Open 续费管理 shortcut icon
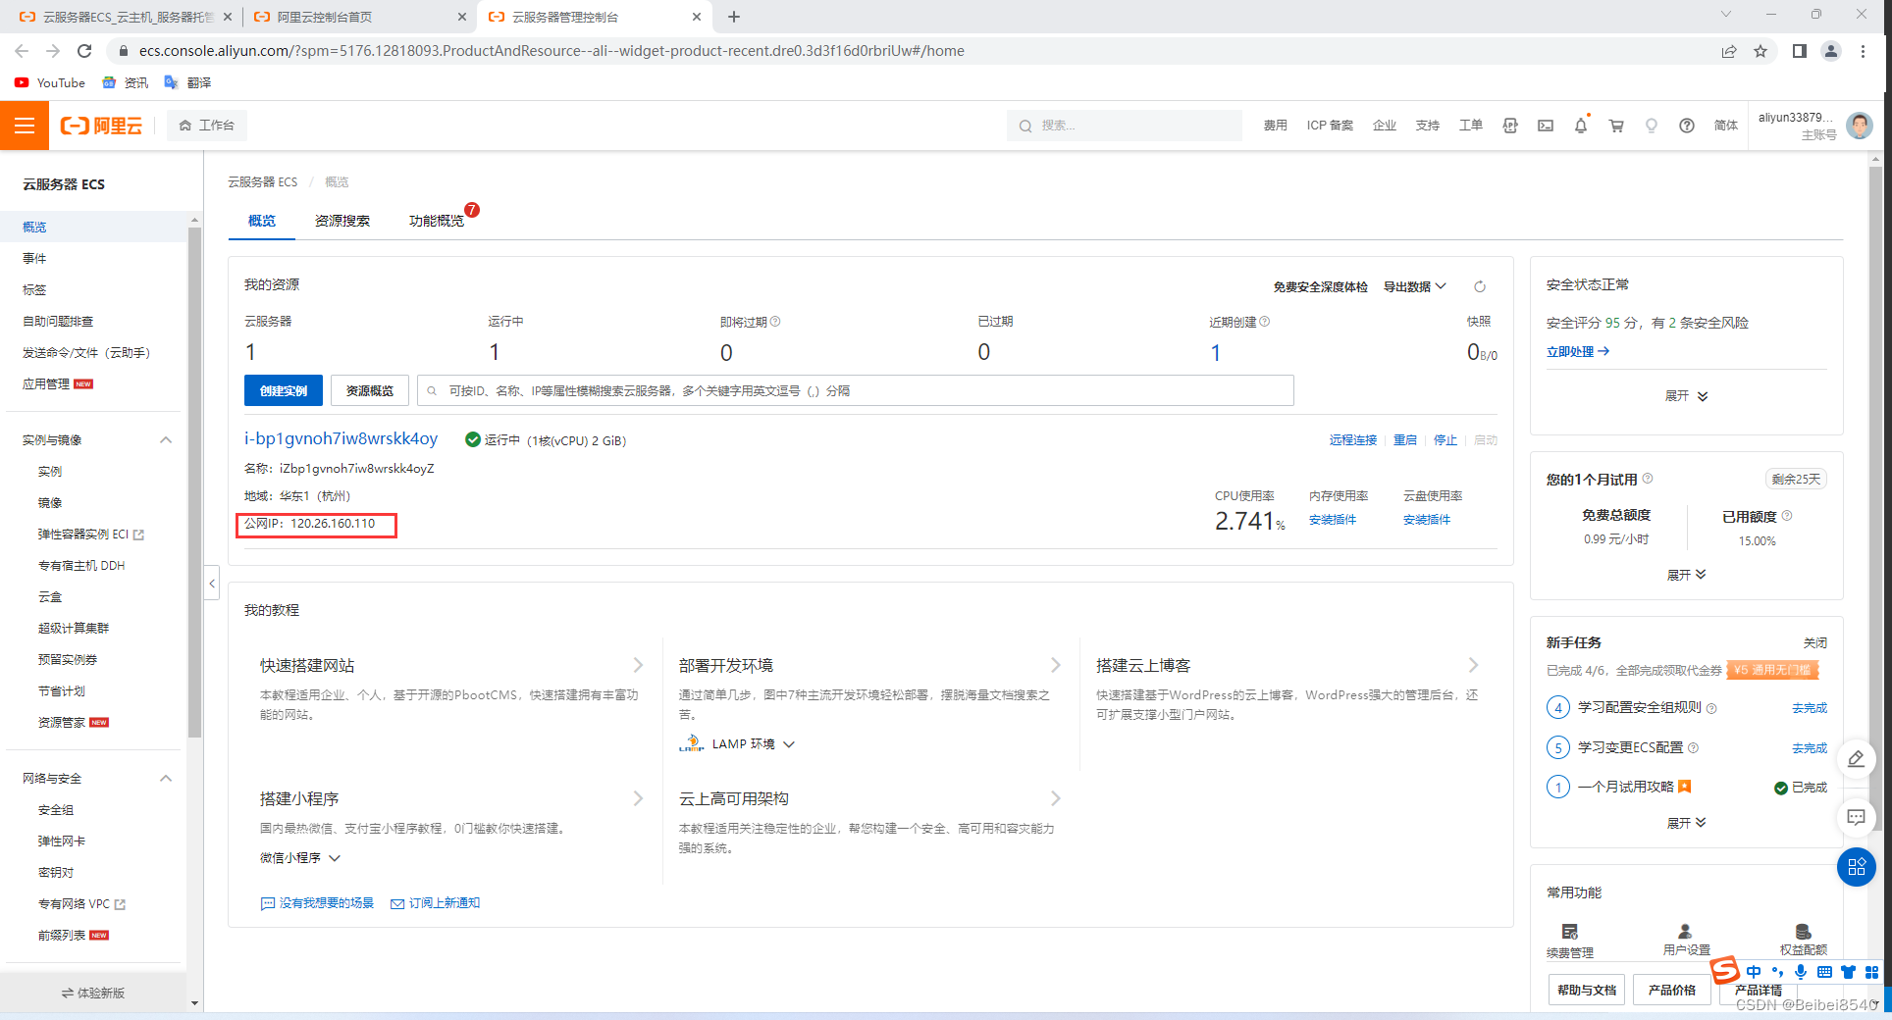 point(1570,932)
